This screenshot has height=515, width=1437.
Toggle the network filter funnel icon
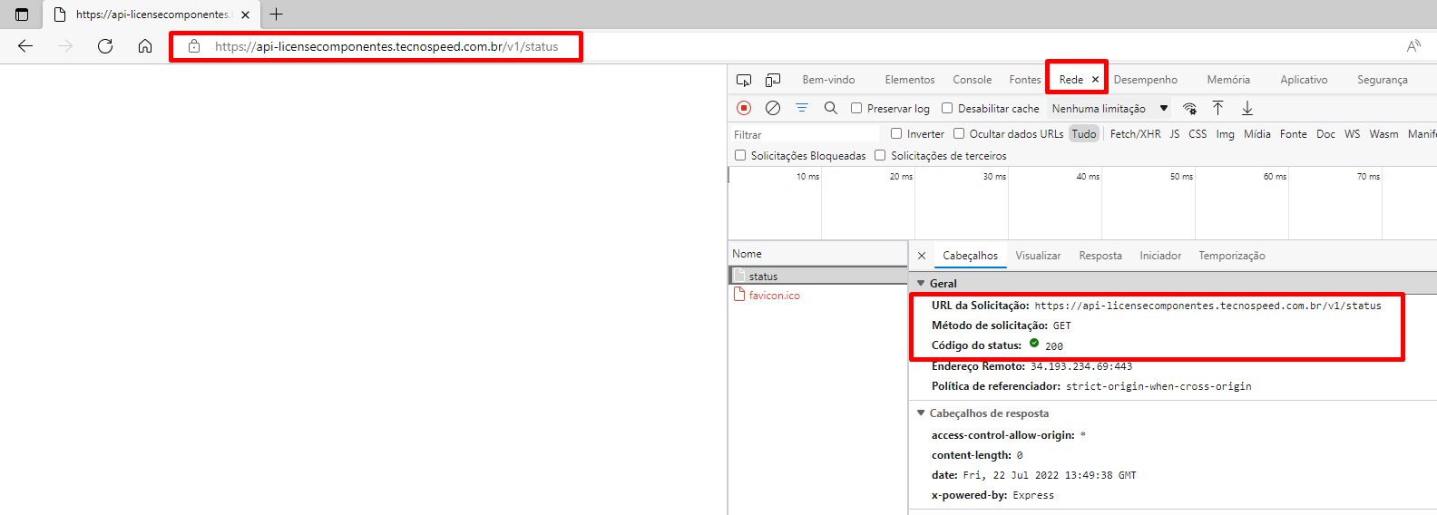pyautogui.click(x=802, y=108)
